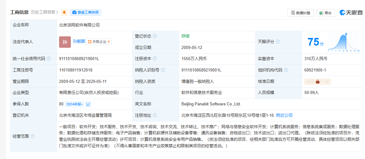Click 导出 export button

coord(326,13)
